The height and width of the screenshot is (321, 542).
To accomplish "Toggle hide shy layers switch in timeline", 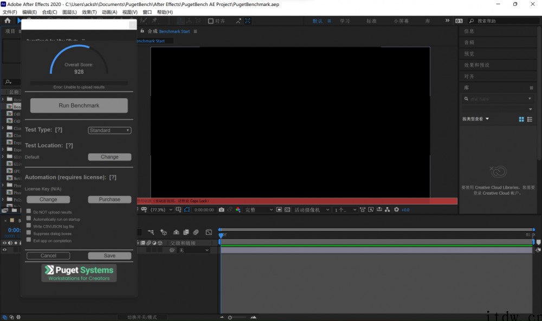I will pos(176,232).
